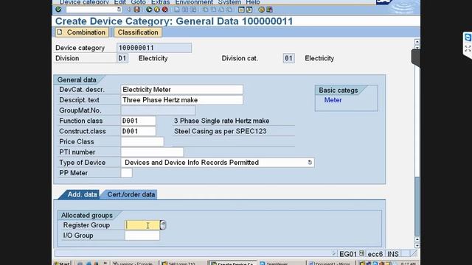472x265 pixels.
Task: Click the Division cat. field 01
Action: click(x=288, y=58)
